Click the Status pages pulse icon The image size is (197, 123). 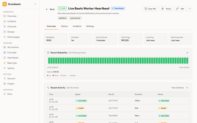pyautogui.click(x=5, y=37)
